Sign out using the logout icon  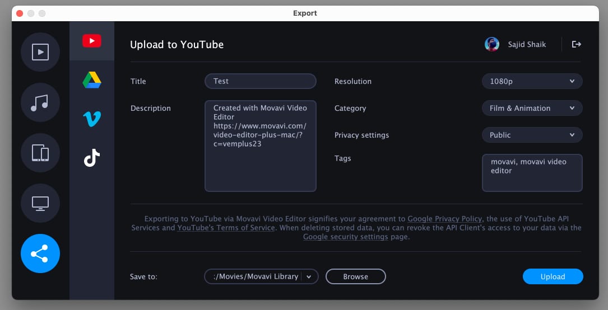[x=577, y=45]
